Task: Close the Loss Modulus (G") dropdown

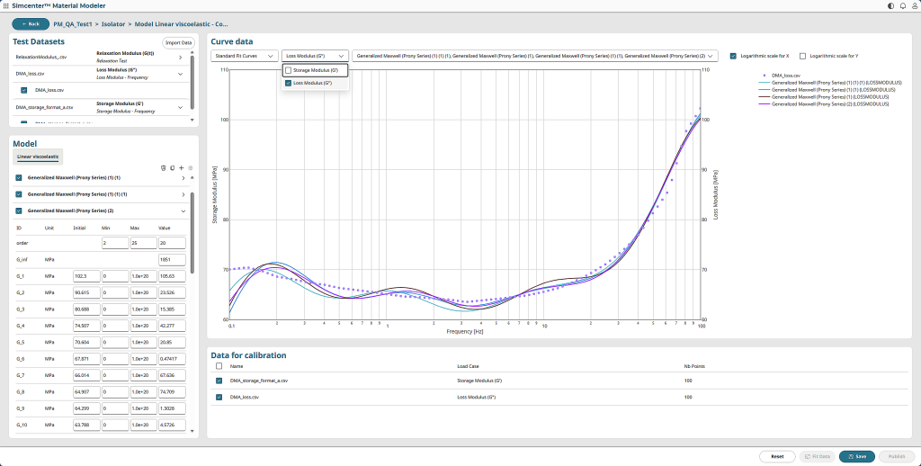Action: point(316,56)
